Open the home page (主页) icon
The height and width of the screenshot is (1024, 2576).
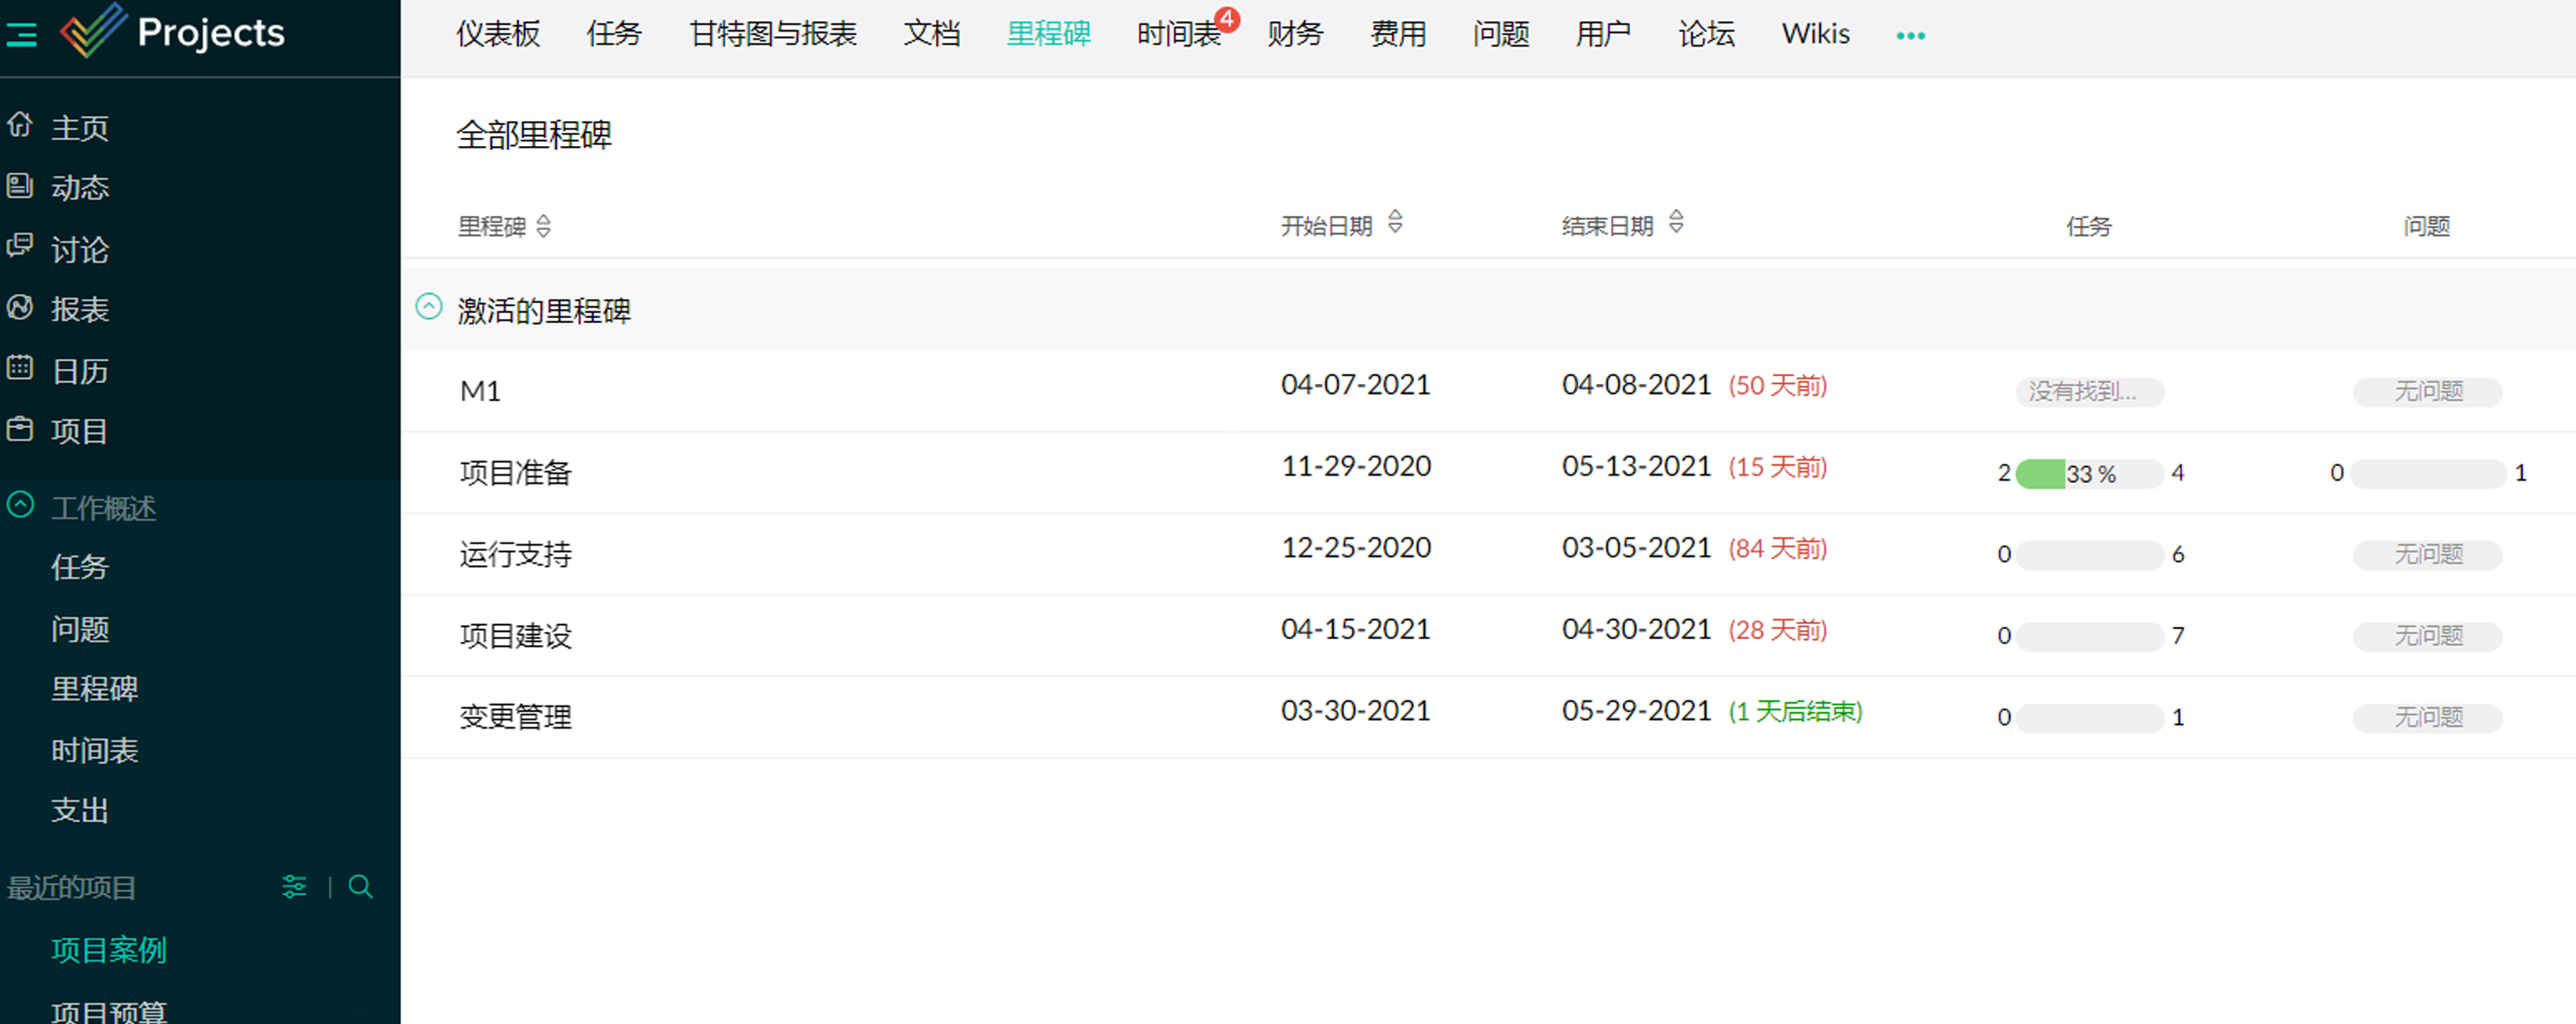coord(20,125)
